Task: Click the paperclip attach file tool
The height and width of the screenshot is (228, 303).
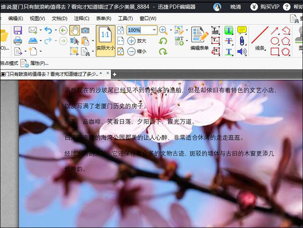Action: [x=242, y=41]
